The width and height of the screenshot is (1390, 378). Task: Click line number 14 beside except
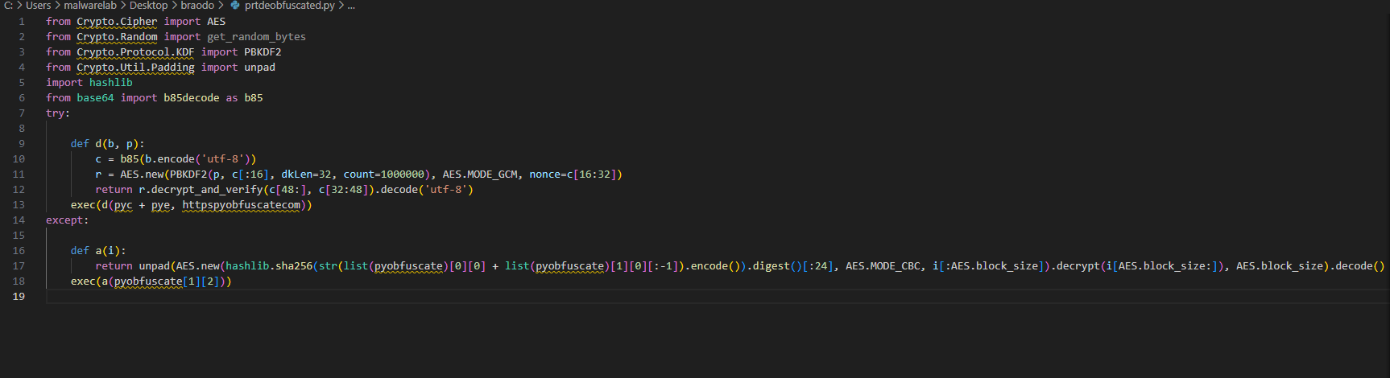(19, 220)
